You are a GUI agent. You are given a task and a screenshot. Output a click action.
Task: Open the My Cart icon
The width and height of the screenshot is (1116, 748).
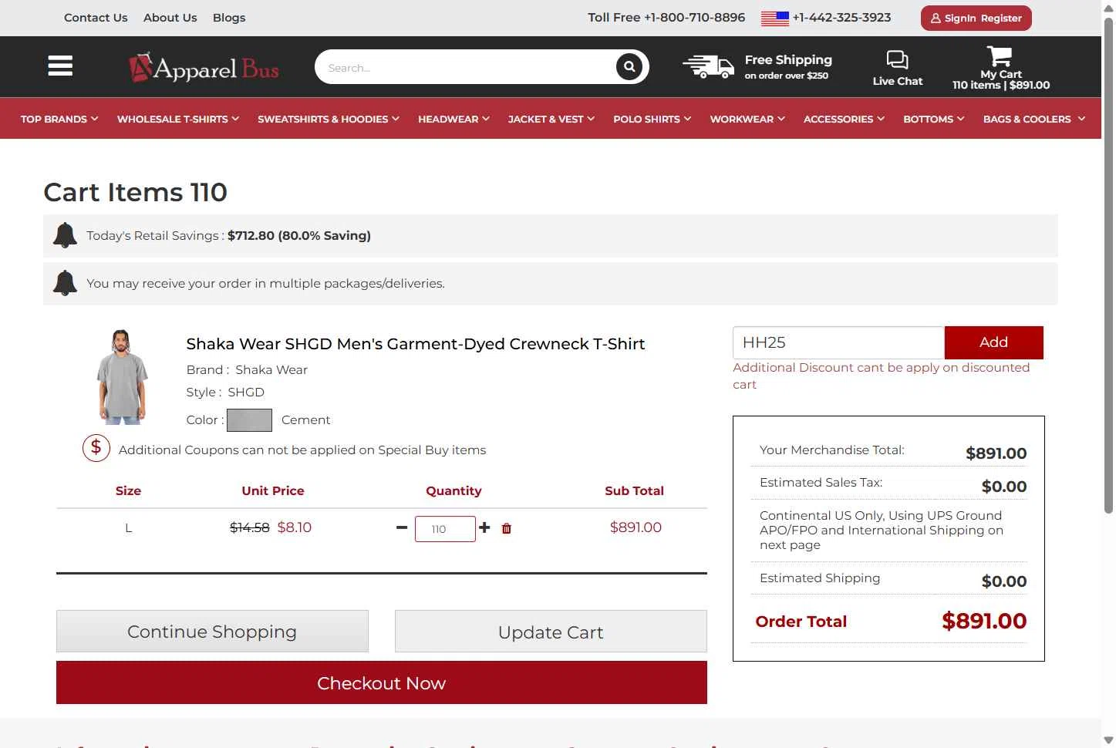click(1000, 56)
